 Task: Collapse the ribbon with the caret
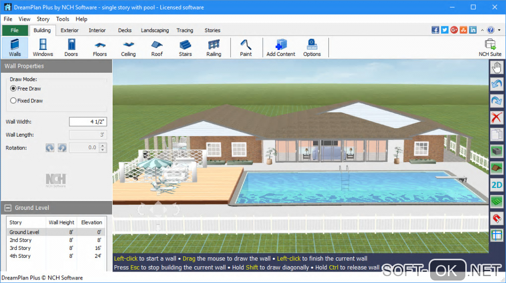click(x=482, y=30)
